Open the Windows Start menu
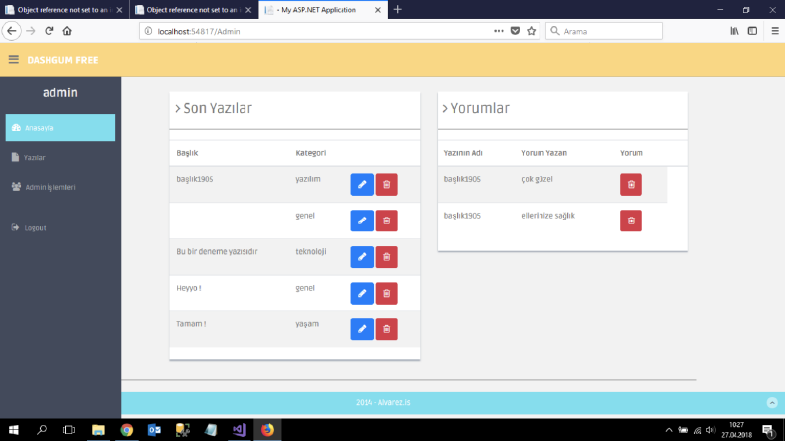The width and height of the screenshot is (785, 441). pyautogui.click(x=14, y=430)
